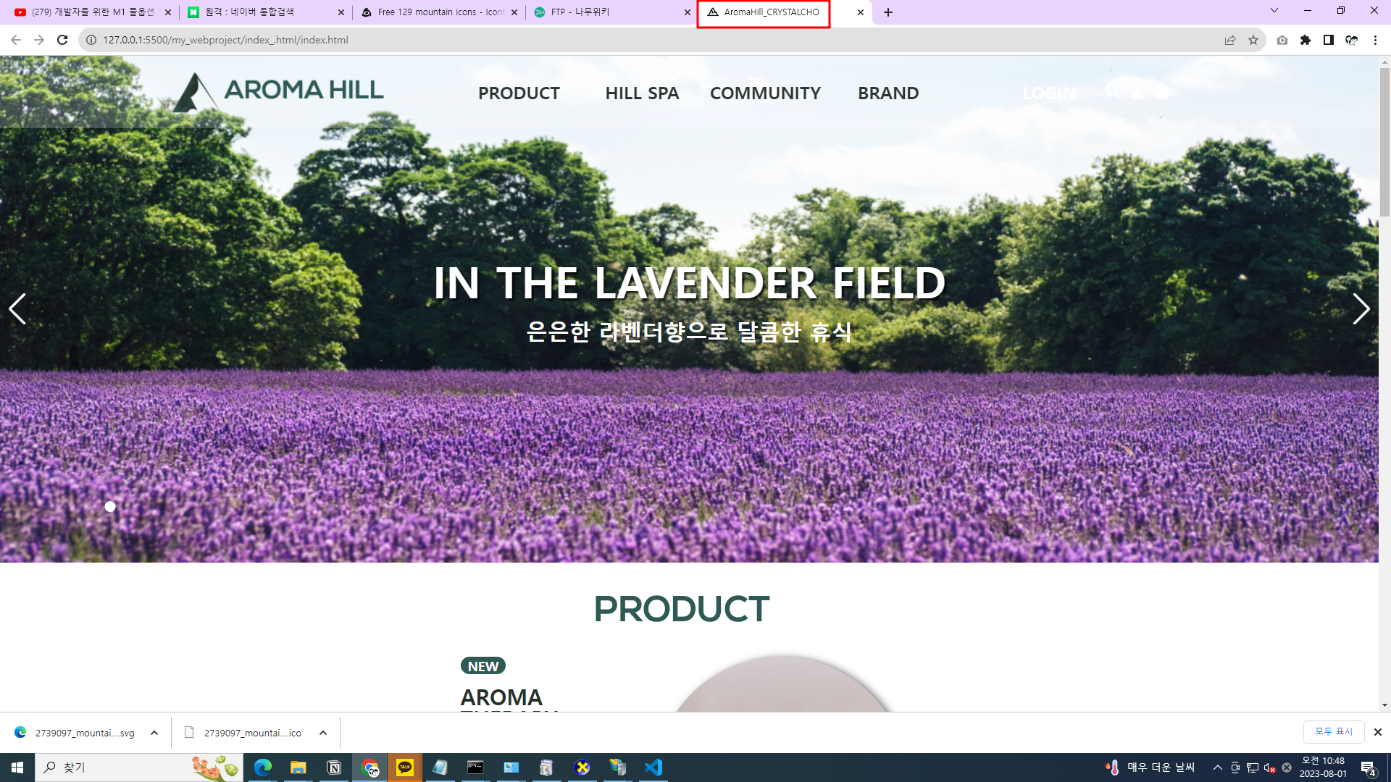The width and height of the screenshot is (1391, 782).
Task: Select the first carousel indicator dot
Action: 110,506
